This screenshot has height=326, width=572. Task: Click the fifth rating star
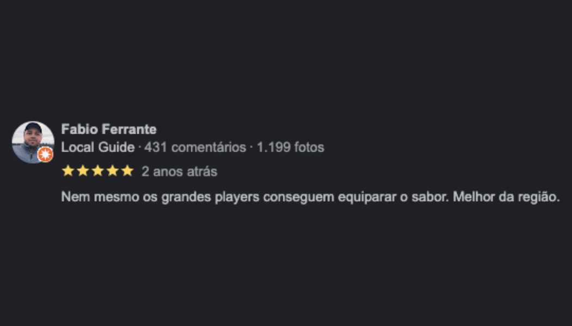tap(127, 171)
